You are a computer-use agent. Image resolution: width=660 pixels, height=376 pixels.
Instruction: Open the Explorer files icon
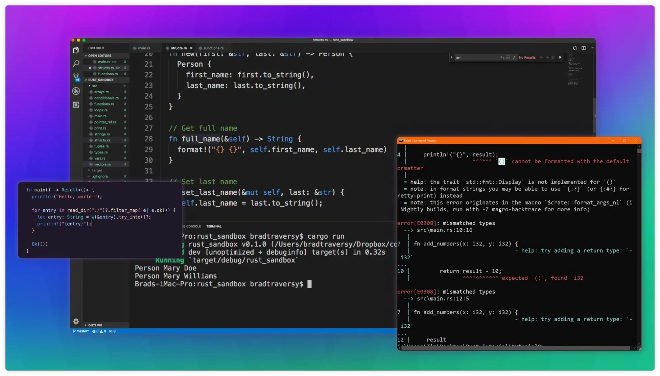(76, 50)
